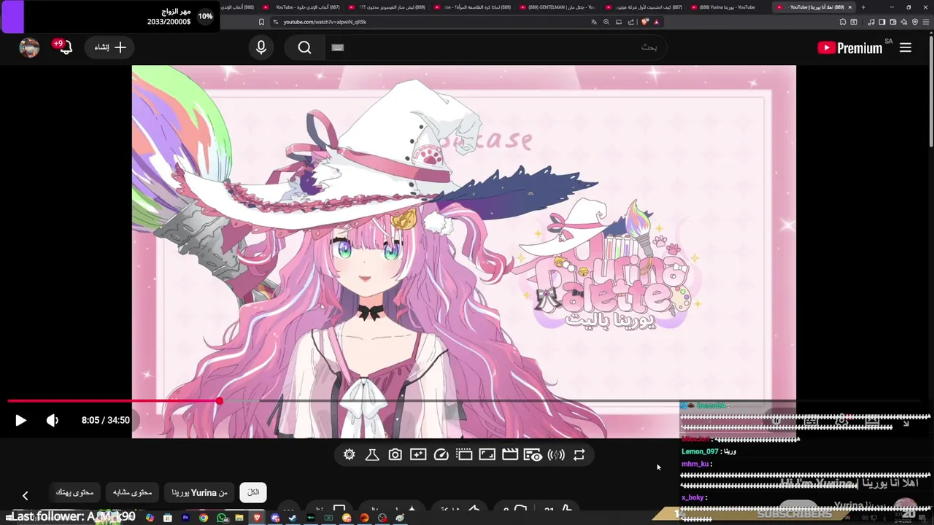This screenshot has width=934, height=525.
Task: Click the red progress bar scrubber handle
Action: 220,401
